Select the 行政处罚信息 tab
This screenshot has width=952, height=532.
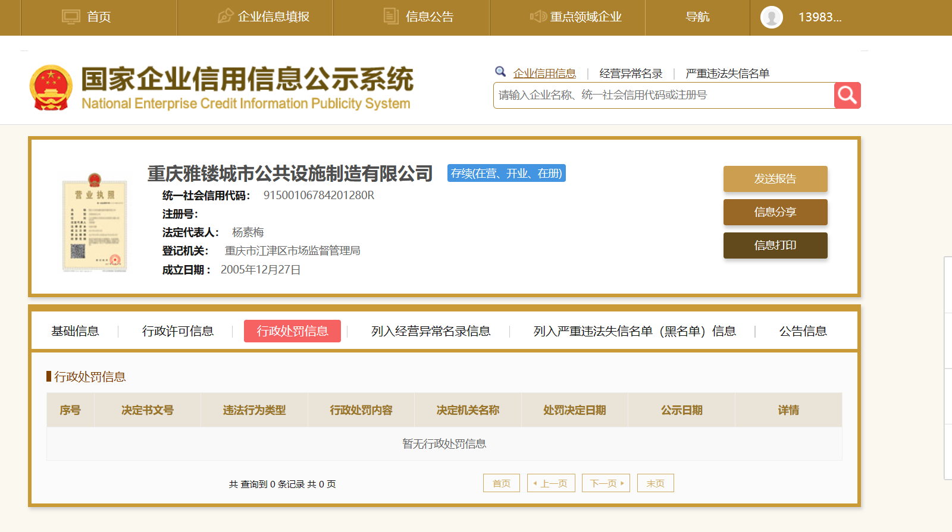292,331
